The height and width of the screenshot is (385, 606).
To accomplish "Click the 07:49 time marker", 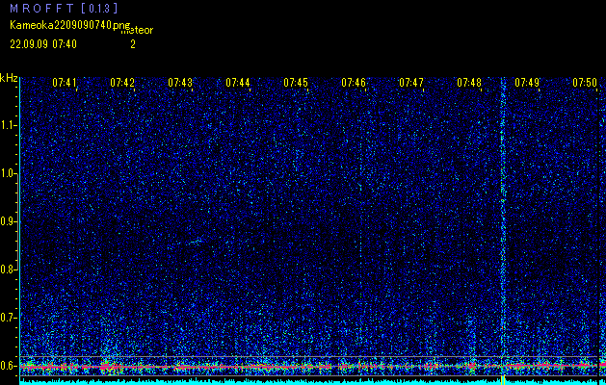I will coord(527,83).
